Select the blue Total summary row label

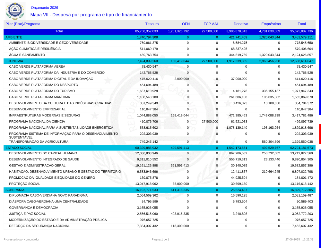tap(59, 31)
